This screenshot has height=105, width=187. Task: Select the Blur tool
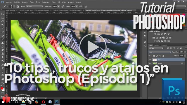pyautogui.click(x=3, y=57)
